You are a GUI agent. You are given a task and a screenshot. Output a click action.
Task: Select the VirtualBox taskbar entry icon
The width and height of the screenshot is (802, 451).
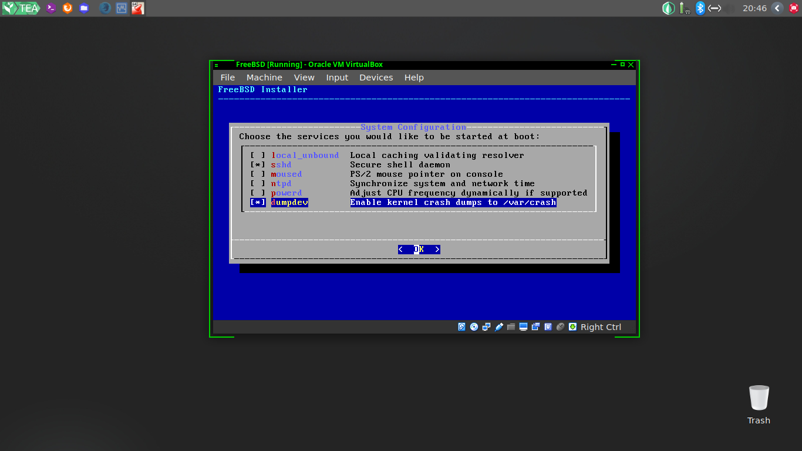pyautogui.click(x=137, y=8)
